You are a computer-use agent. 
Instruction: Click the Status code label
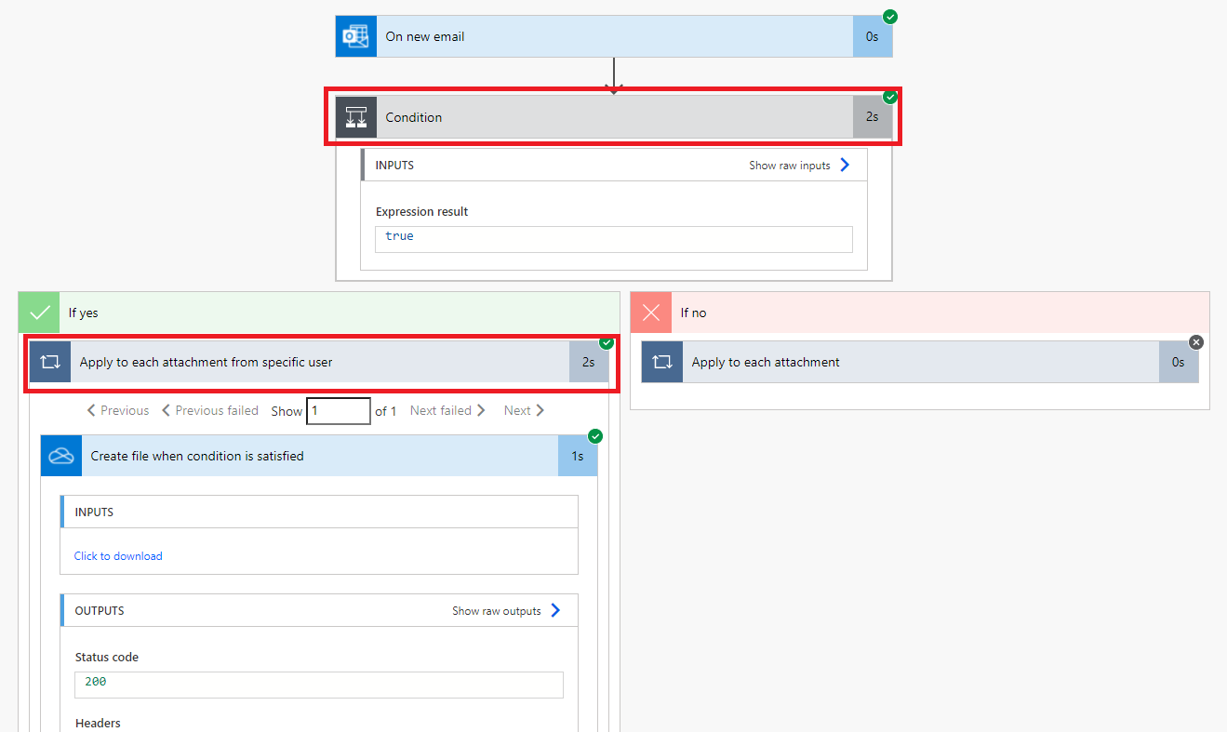107,657
